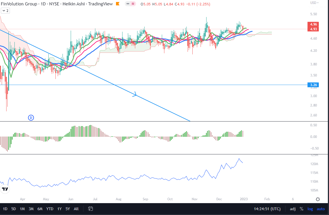Click the 5.50 price scale value

[x=313, y=14]
